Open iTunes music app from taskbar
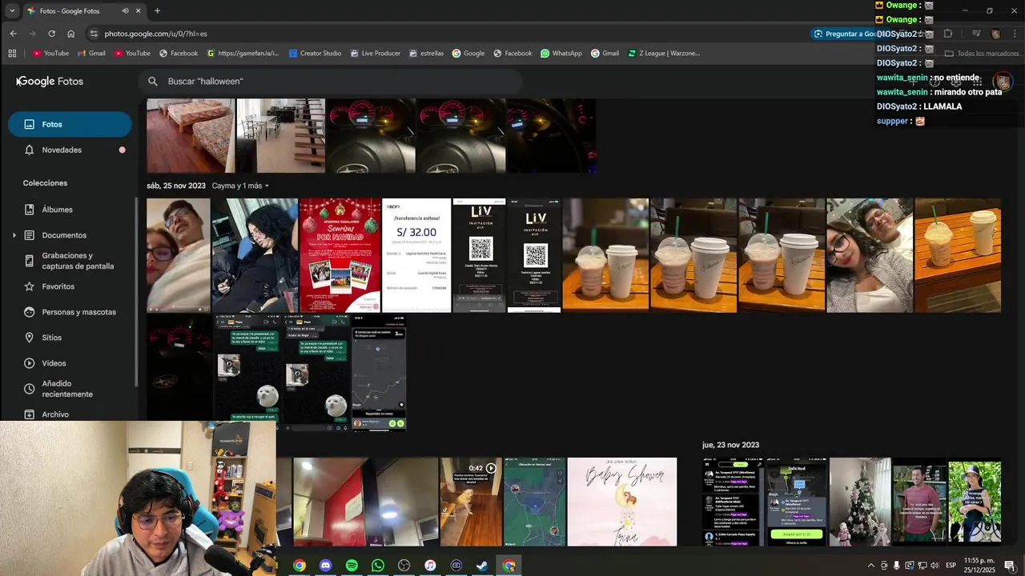Screen dimensions: 1025x576 (430, 566)
